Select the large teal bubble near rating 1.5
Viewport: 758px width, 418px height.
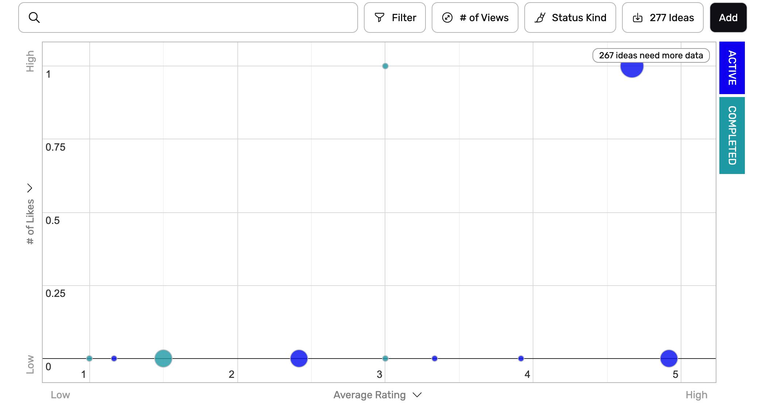163,358
